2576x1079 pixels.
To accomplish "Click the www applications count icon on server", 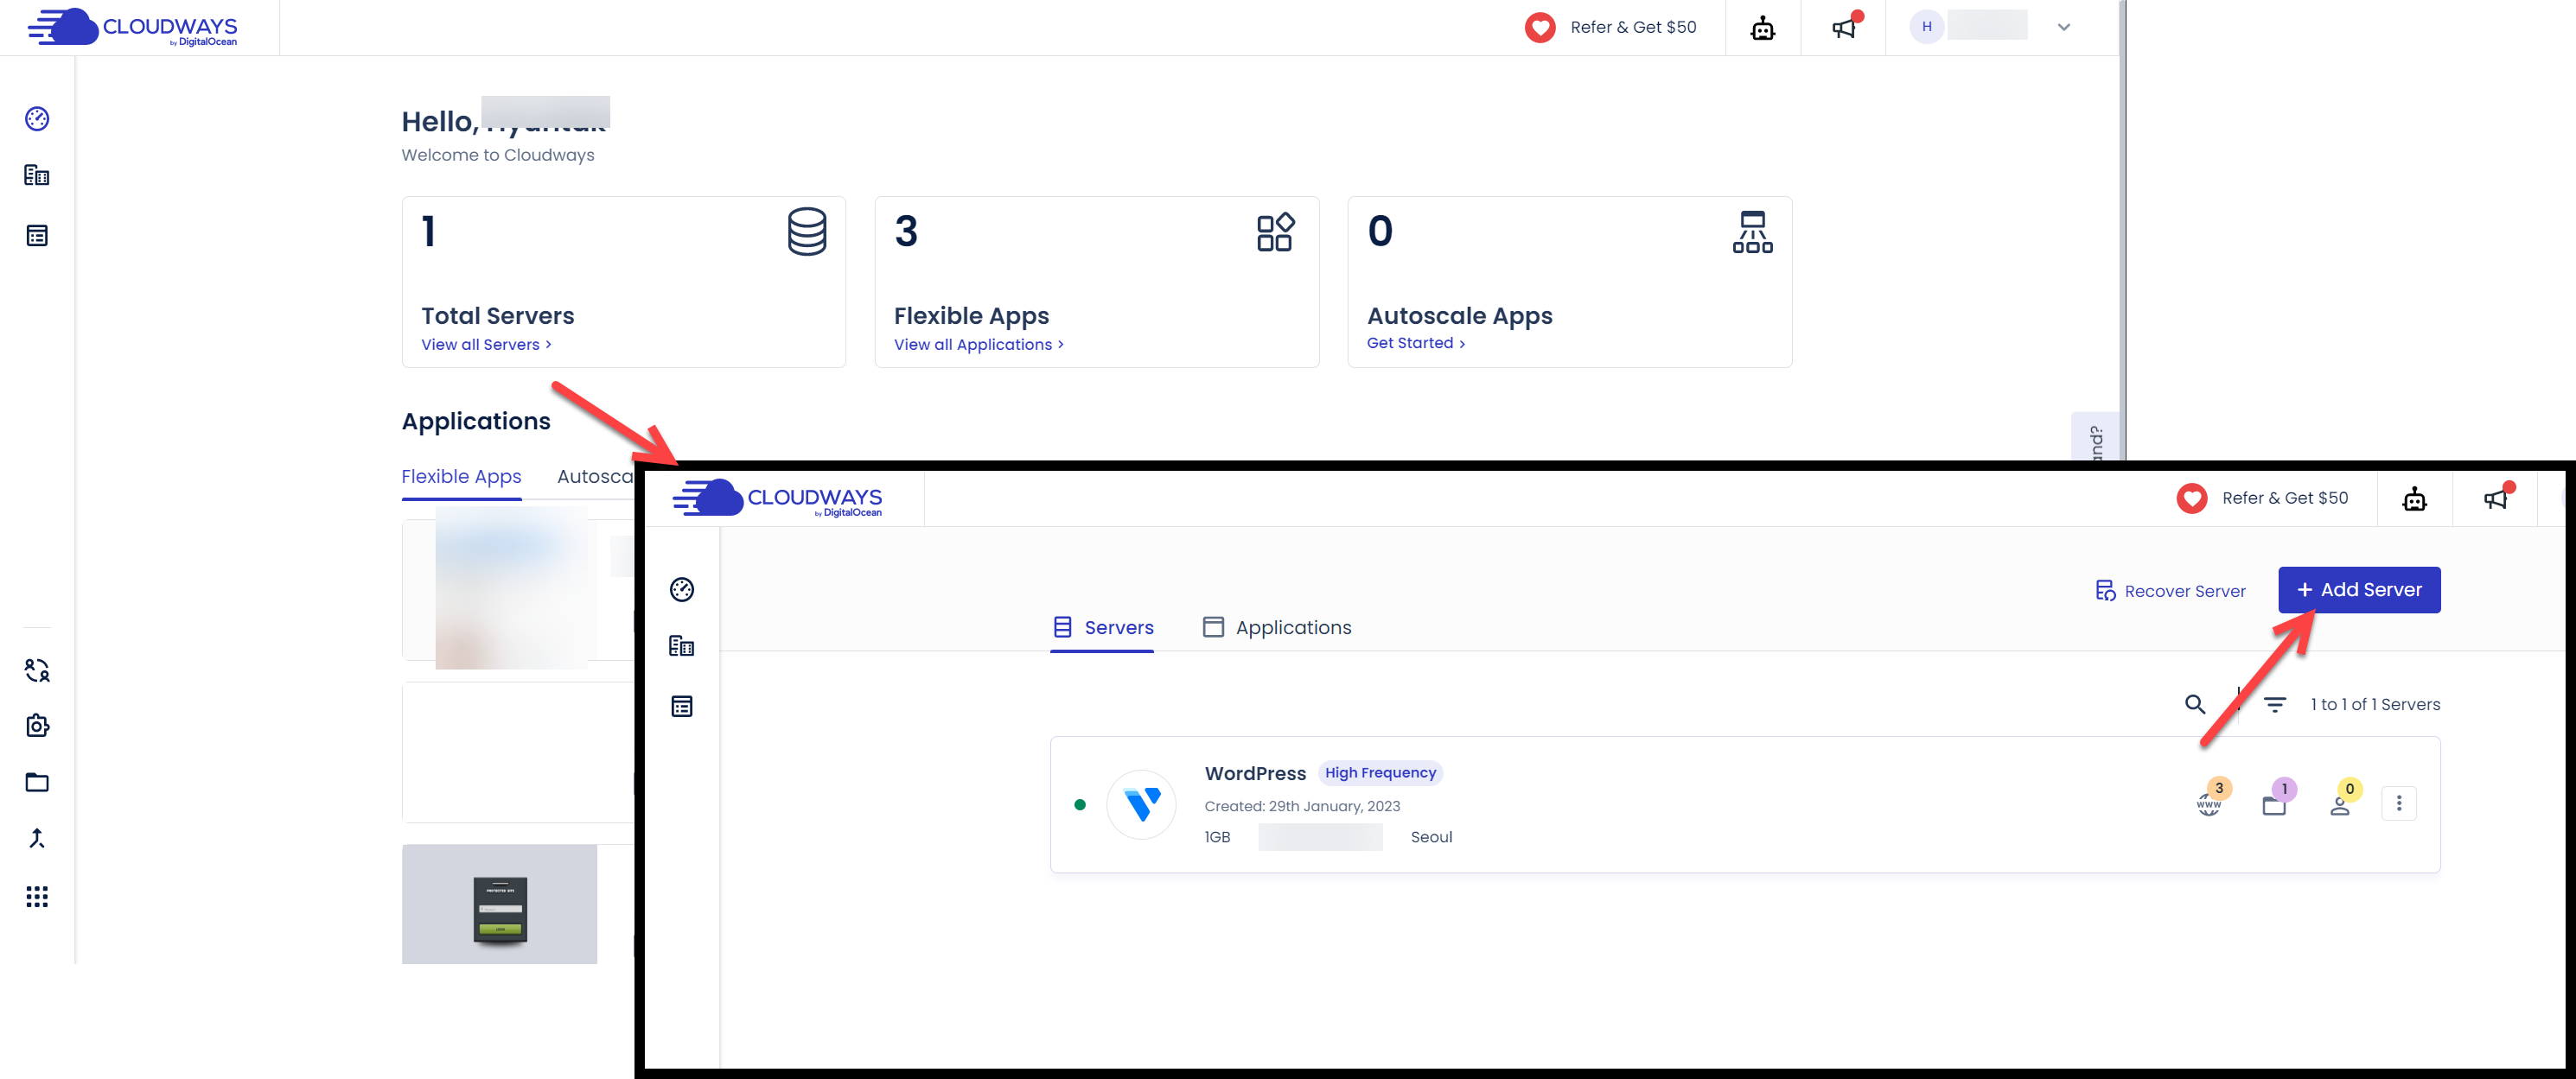I will (2208, 803).
